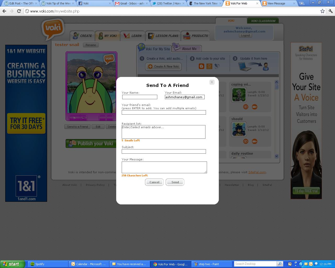Bookmark the page with star icon
The width and height of the screenshot is (335, 268).
(322, 11)
